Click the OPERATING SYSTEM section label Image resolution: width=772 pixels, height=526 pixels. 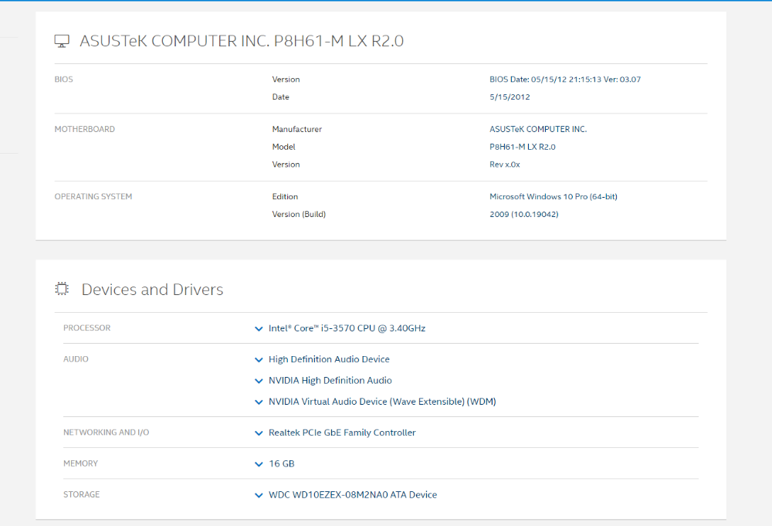(x=93, y=196)
